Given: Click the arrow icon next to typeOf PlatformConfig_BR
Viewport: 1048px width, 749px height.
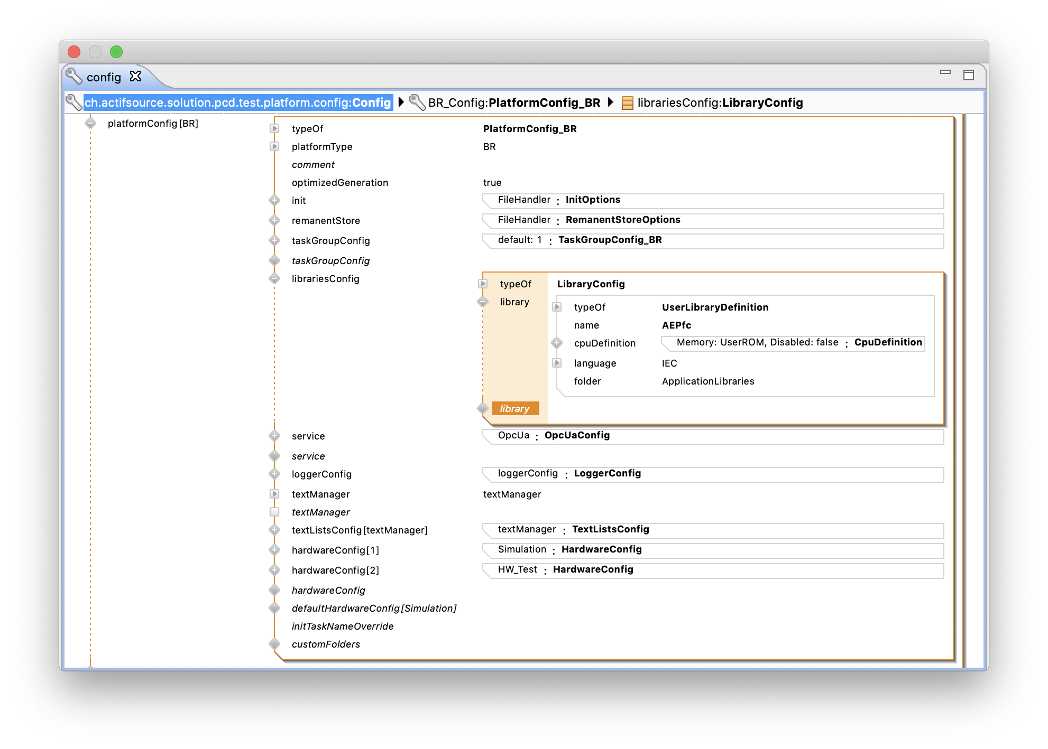Looking at the screenshot, I should 274,128.
